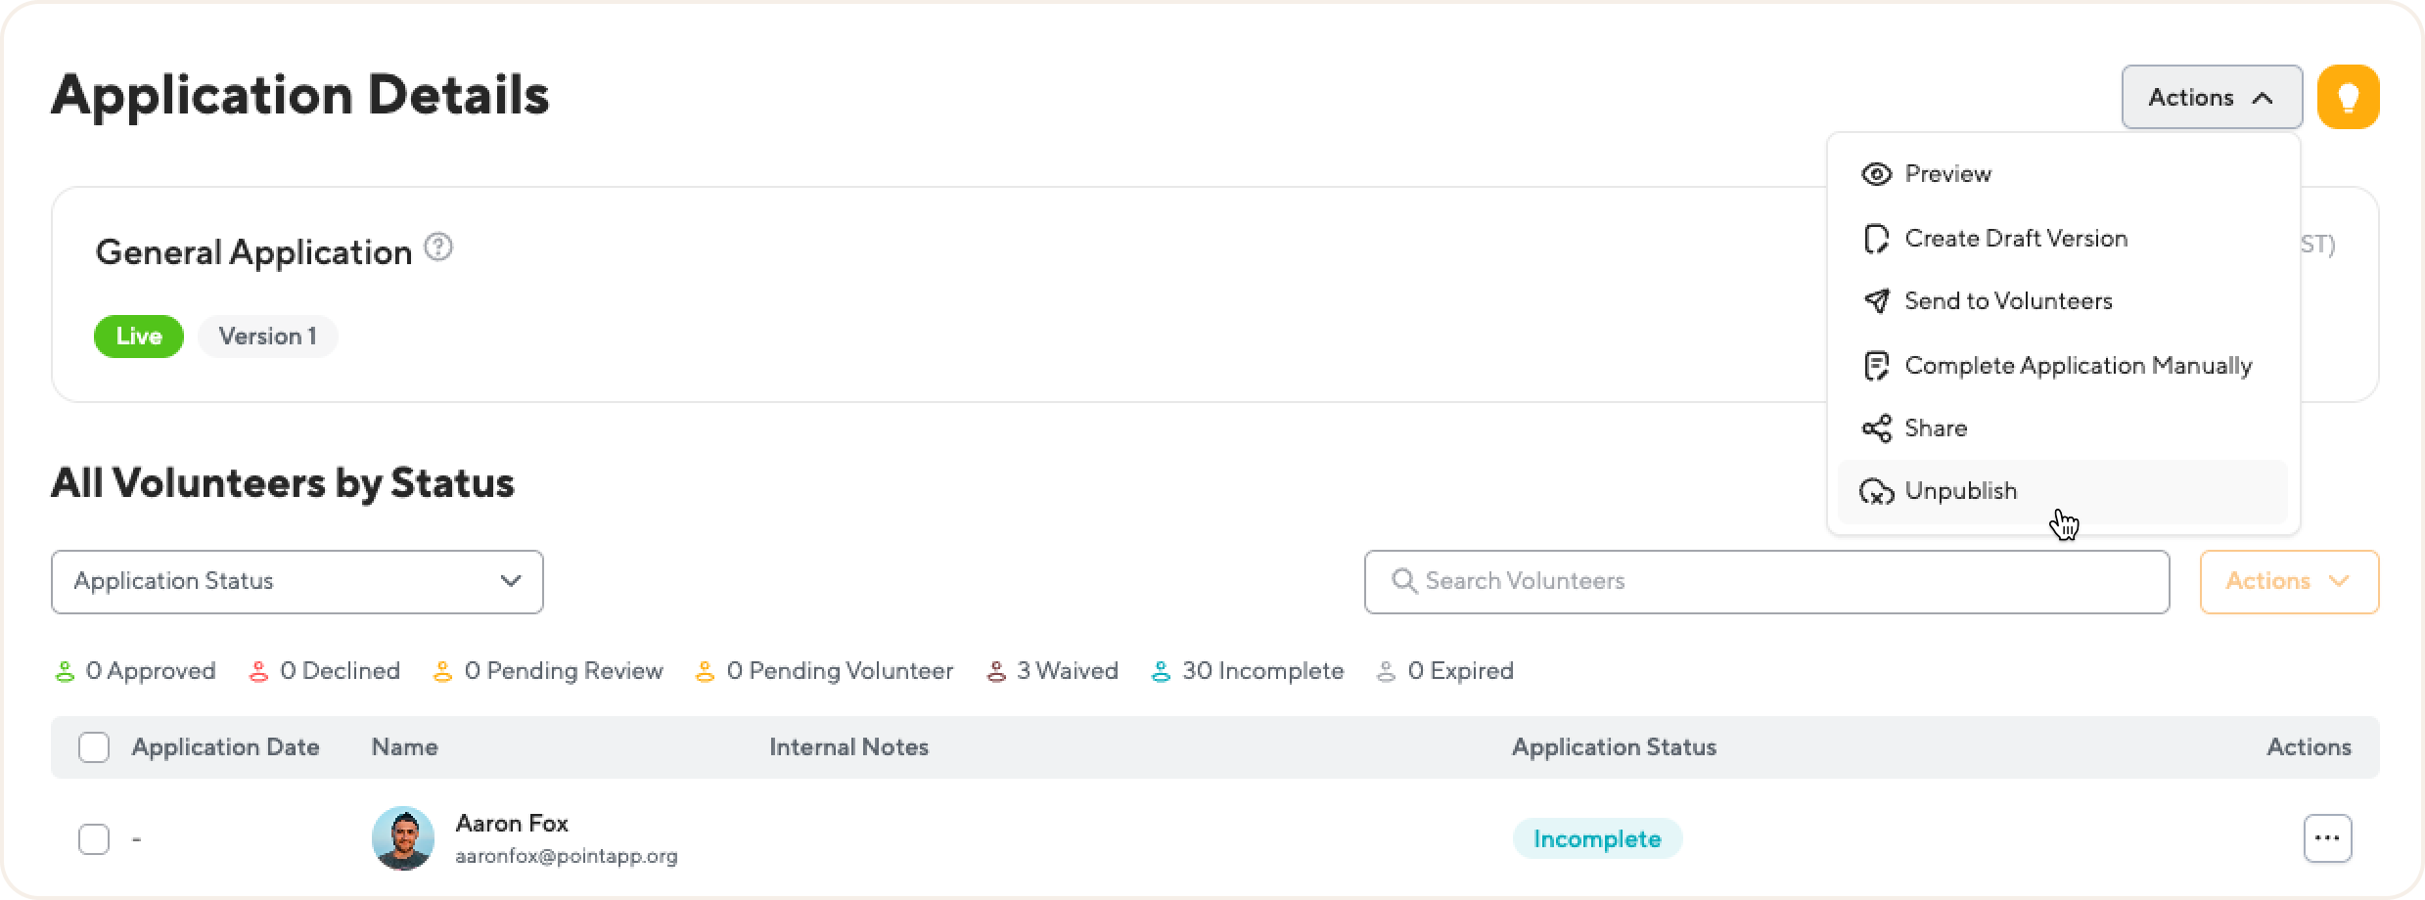Filter by 30 Incomplete status
Viewport: 2425px width, 900px height.
click(x=1248, y=671)
